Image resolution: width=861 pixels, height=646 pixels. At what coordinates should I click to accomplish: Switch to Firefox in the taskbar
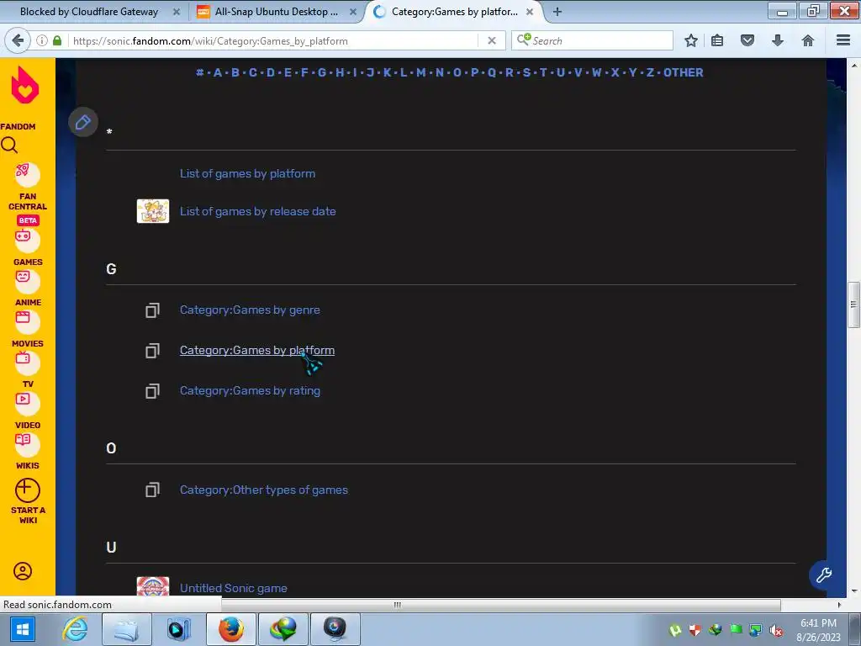point(231,629)
